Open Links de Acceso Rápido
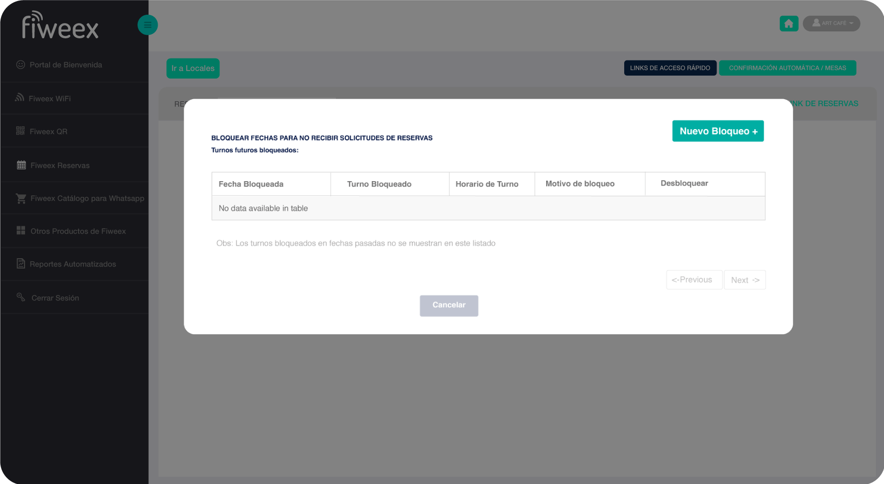884x484 pixels. (670, 68)
